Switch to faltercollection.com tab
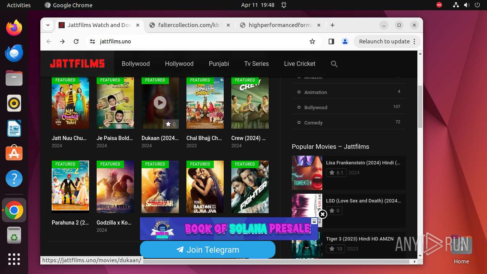 (189, 25)
